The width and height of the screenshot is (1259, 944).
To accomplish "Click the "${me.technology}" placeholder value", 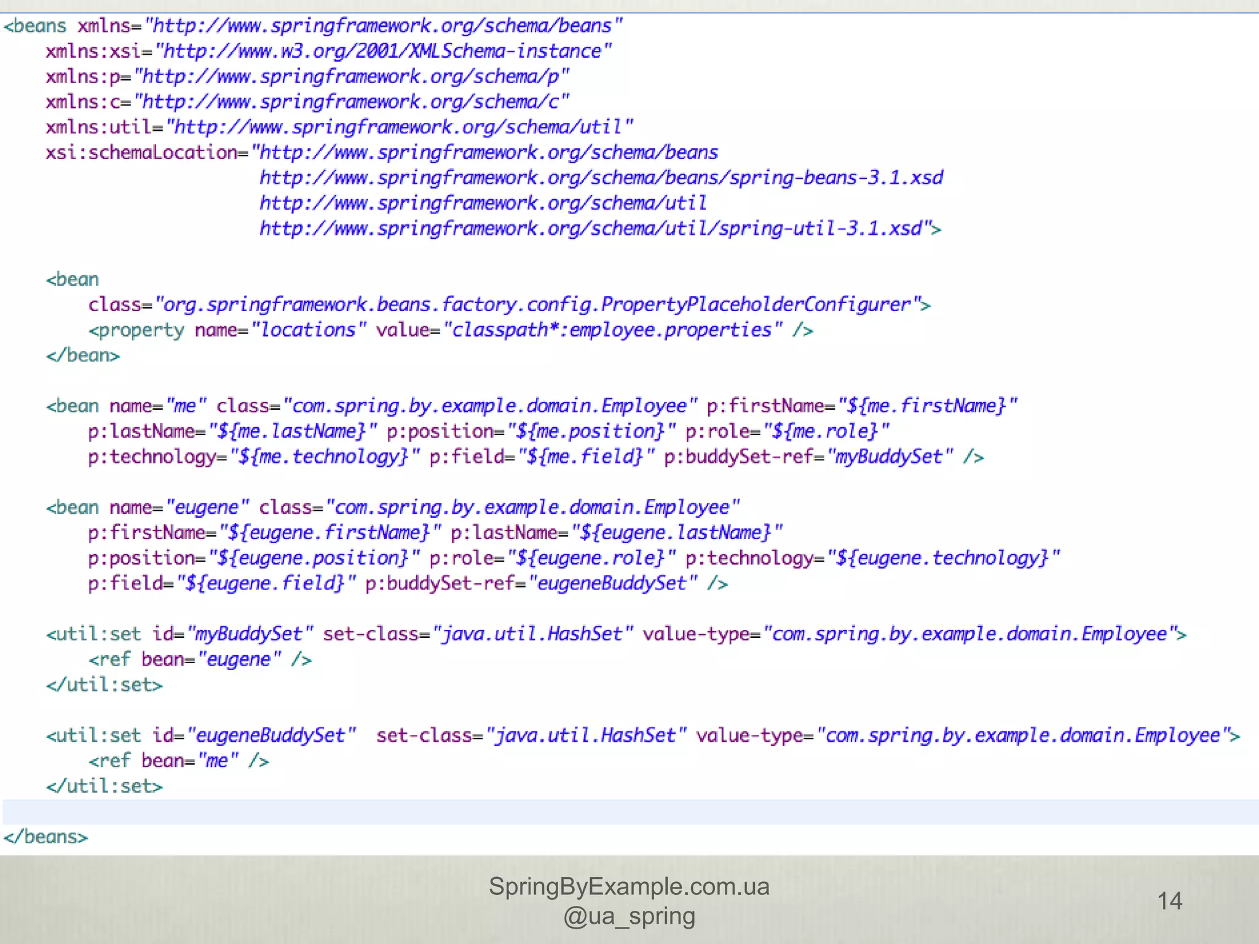I will tap(325, 457).
